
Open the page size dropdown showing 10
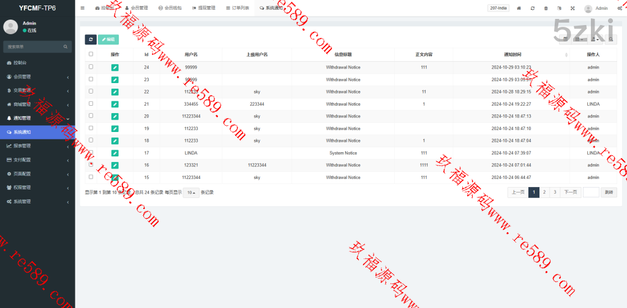(x=191, y=193)
